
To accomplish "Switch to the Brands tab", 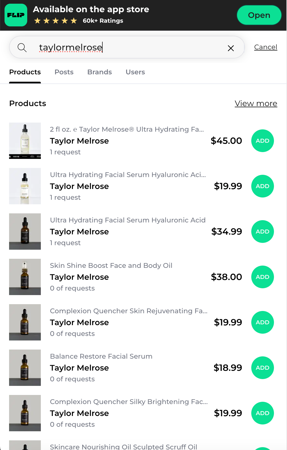I will click(x=100, y=72).
